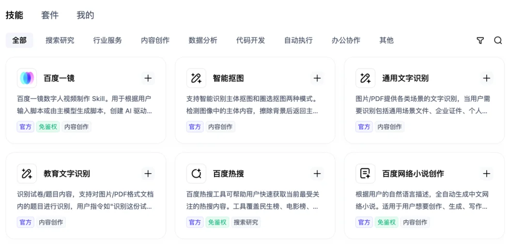Add the 百度热搜 skill with plus
The height and width of the screenshot is (244, 523).
pos(317,174)
